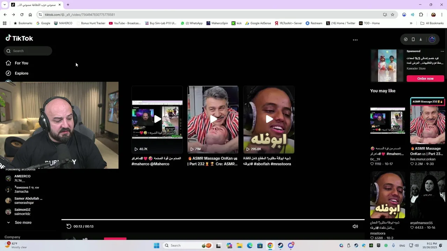
Task: Open sponsored ad options menu
Action: 442,51
